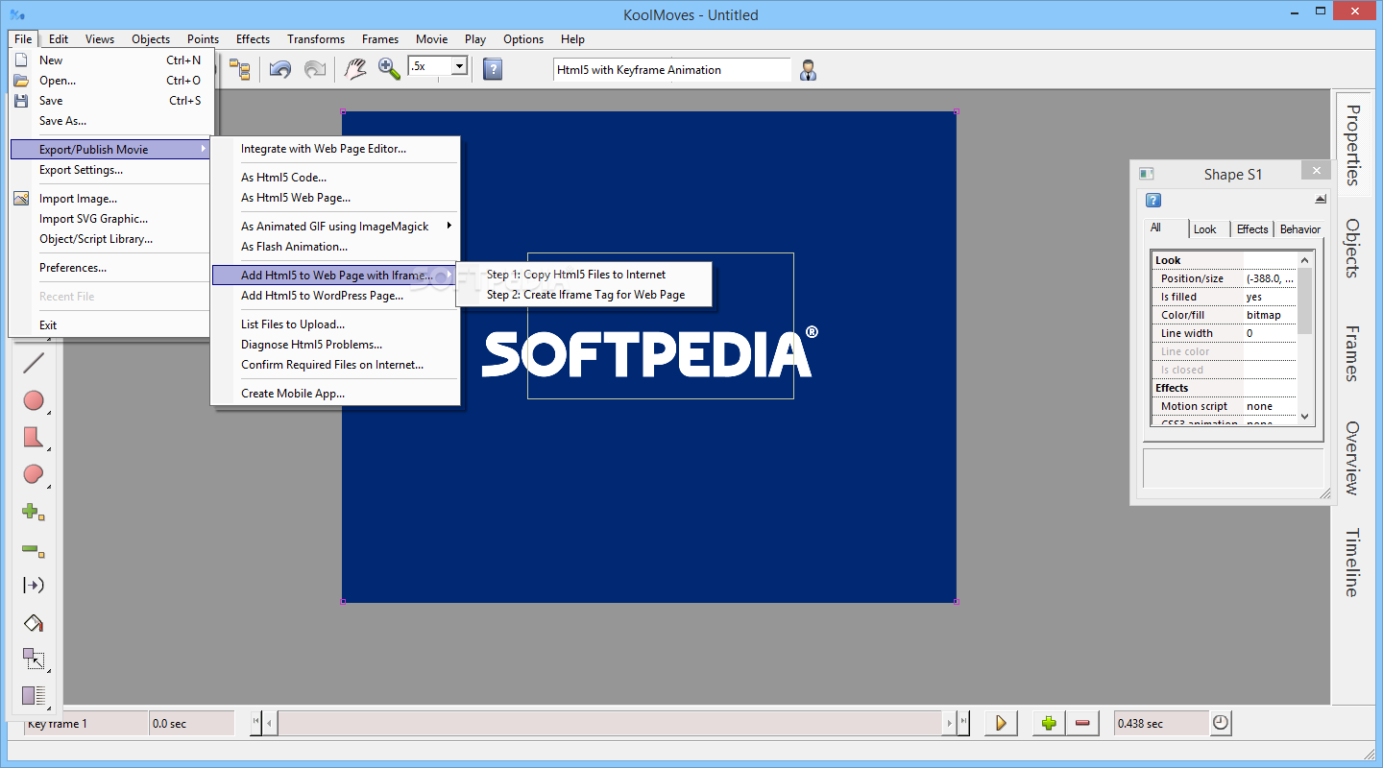Screen dimensions: 1383x768
Task: Select List Files to Upload...
Action: pos(334,324)
